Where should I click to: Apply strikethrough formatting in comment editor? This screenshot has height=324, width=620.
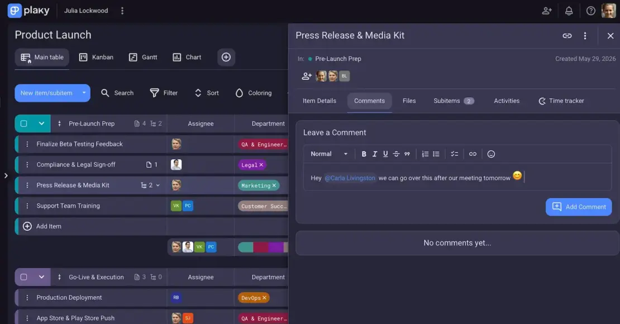tap(396, 154)
